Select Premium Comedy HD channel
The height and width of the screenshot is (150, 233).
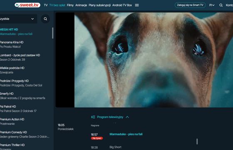click(26, 134)
